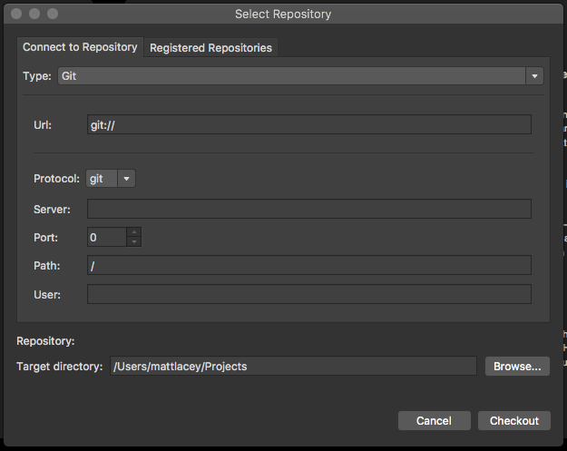The width and height of the screenshot is (567, 451).
Task: Decrease the Port value with down arrow
Action: [x=134, y=241]
